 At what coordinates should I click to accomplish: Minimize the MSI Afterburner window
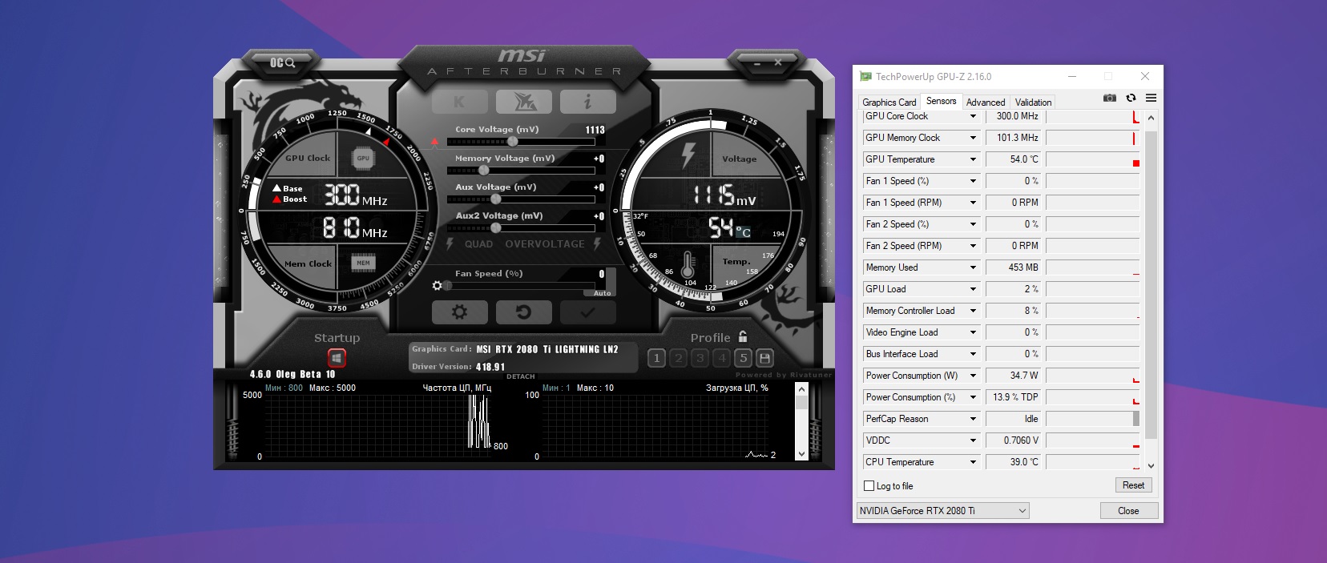click(x=757, y=62)
